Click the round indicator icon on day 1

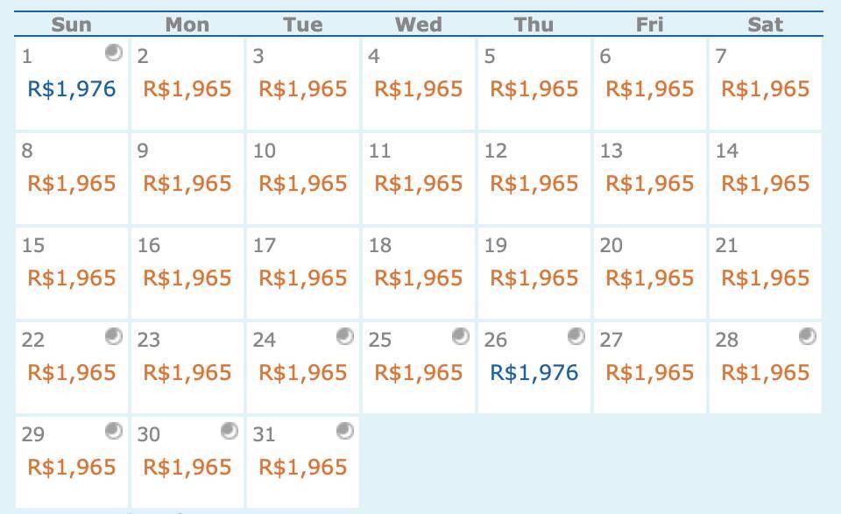[114, 53]
